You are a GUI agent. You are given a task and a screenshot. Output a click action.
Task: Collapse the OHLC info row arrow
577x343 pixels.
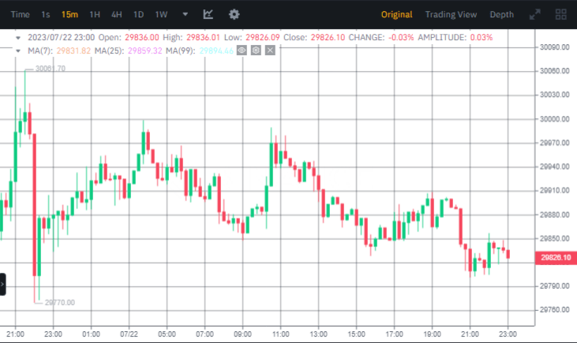(x=17, y=38)
